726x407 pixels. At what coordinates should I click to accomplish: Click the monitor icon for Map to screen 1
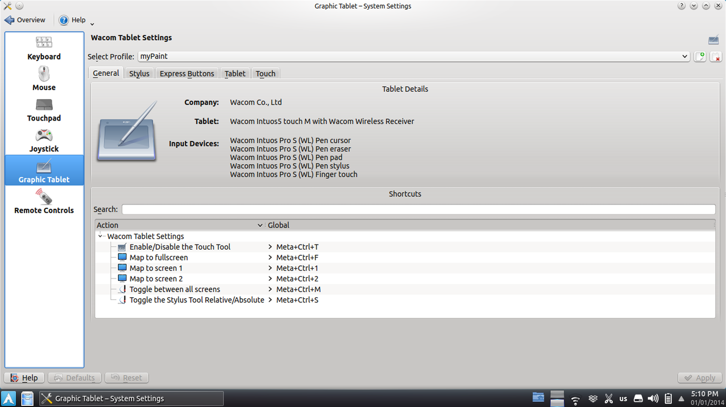point(122,268)
